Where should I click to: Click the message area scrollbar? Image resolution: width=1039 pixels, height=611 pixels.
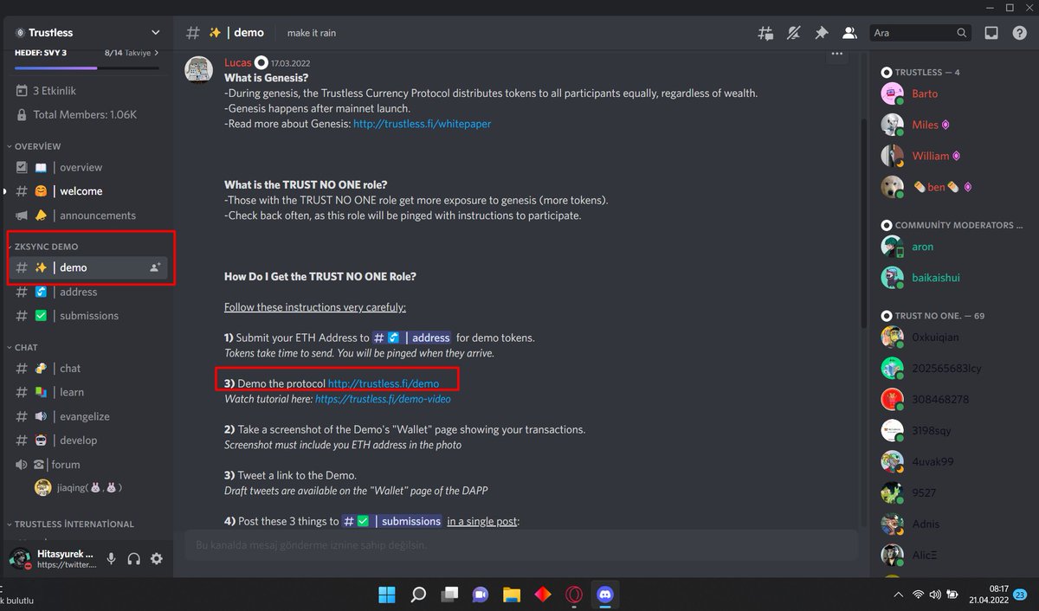[x=862, y=223]
